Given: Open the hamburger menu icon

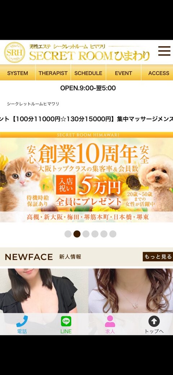Looking at the screenshot, I should click(x=164, y=51).
